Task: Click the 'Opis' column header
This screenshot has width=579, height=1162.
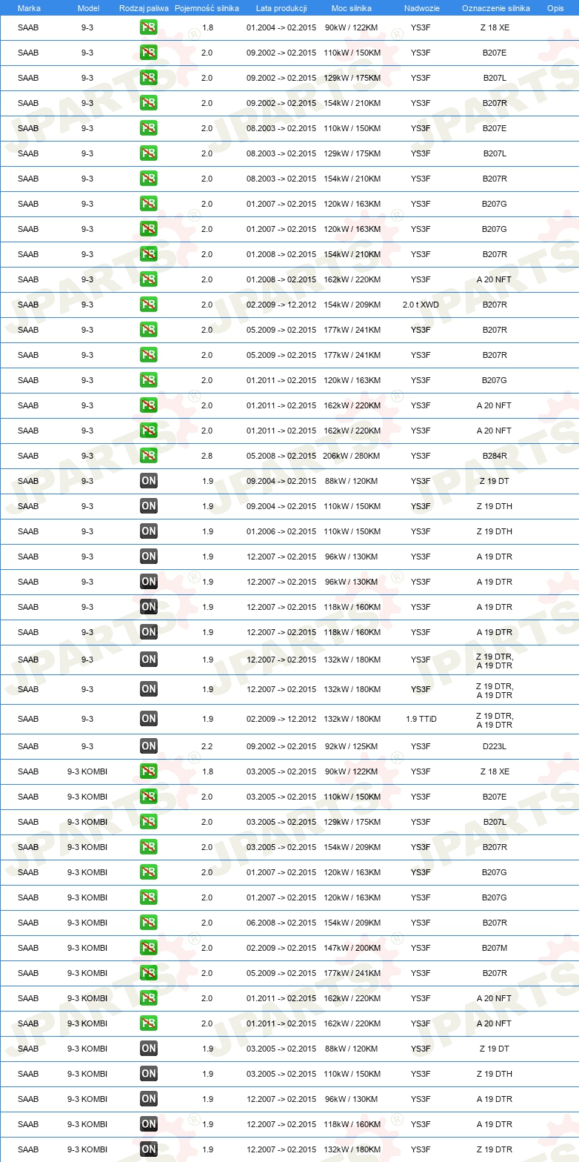Action: pos(555,8)
